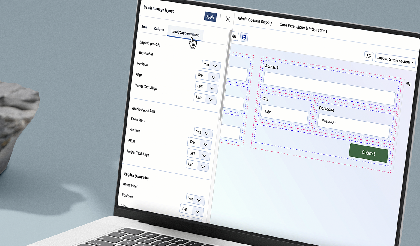The width and height of the screenshot is (420, 246).
Task: Switch to the Row tab
Action: coord(144,27)
